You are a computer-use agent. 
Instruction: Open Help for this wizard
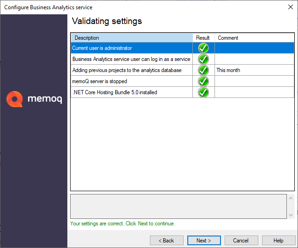(x=278, y=241)
